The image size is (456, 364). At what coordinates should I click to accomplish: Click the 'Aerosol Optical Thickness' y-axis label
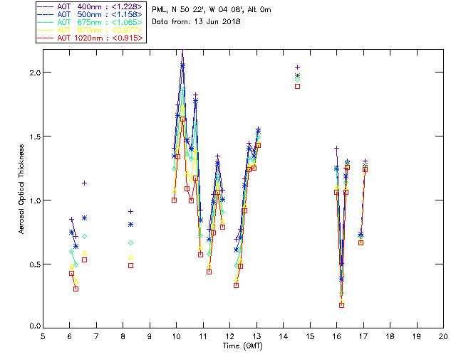pyautogui.click(x=22, y=188)
